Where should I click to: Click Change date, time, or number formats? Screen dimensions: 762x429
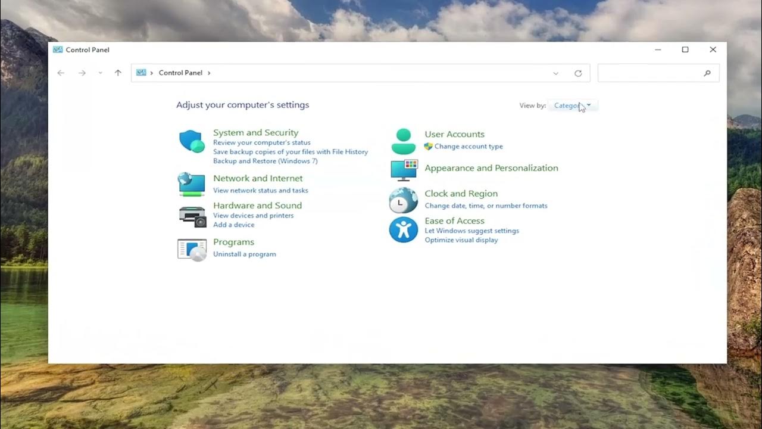tap(486, 206)
